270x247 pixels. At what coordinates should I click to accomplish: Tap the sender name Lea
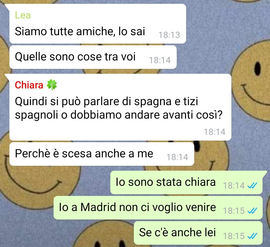(x=23, y=15)
